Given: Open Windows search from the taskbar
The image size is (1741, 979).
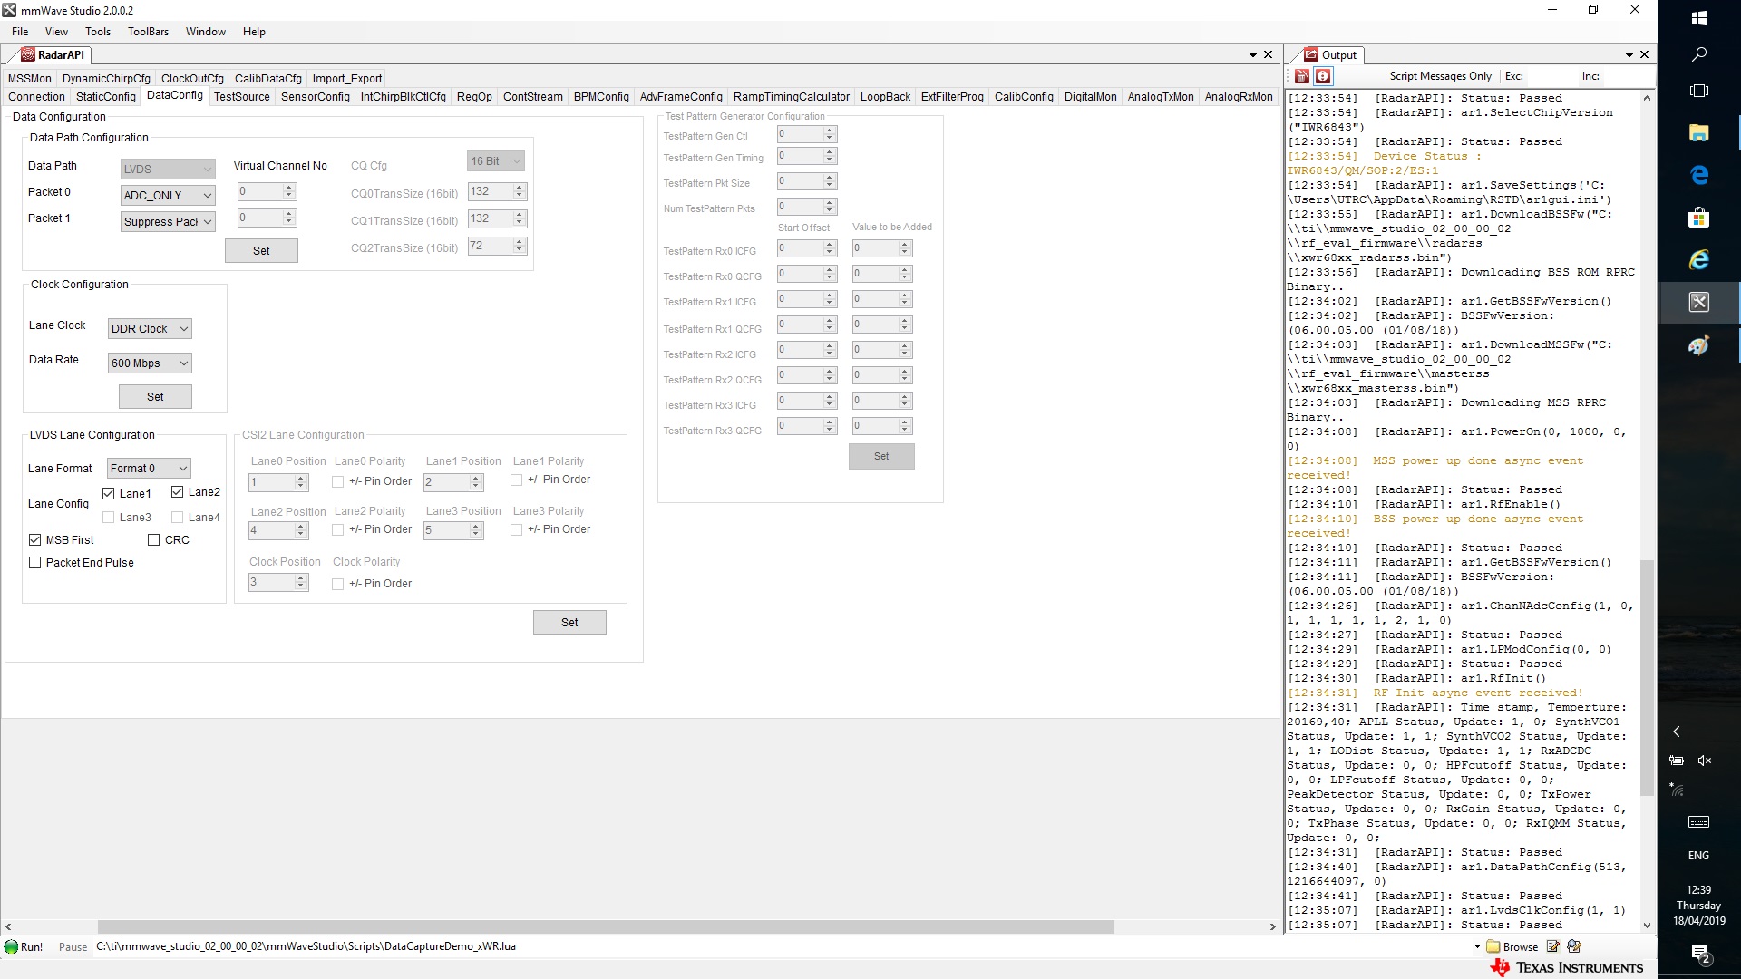Looking at the screenshot, I should 1699,54.
